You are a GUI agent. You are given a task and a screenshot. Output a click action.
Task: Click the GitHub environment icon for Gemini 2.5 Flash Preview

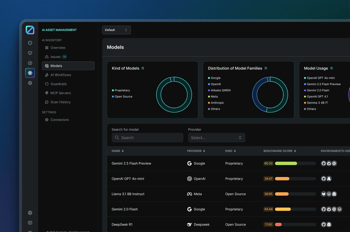click(324, 163)
